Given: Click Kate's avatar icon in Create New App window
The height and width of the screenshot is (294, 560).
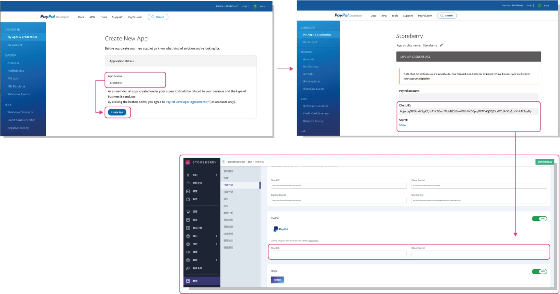Looking at the screenshot, I should point(255,6).
